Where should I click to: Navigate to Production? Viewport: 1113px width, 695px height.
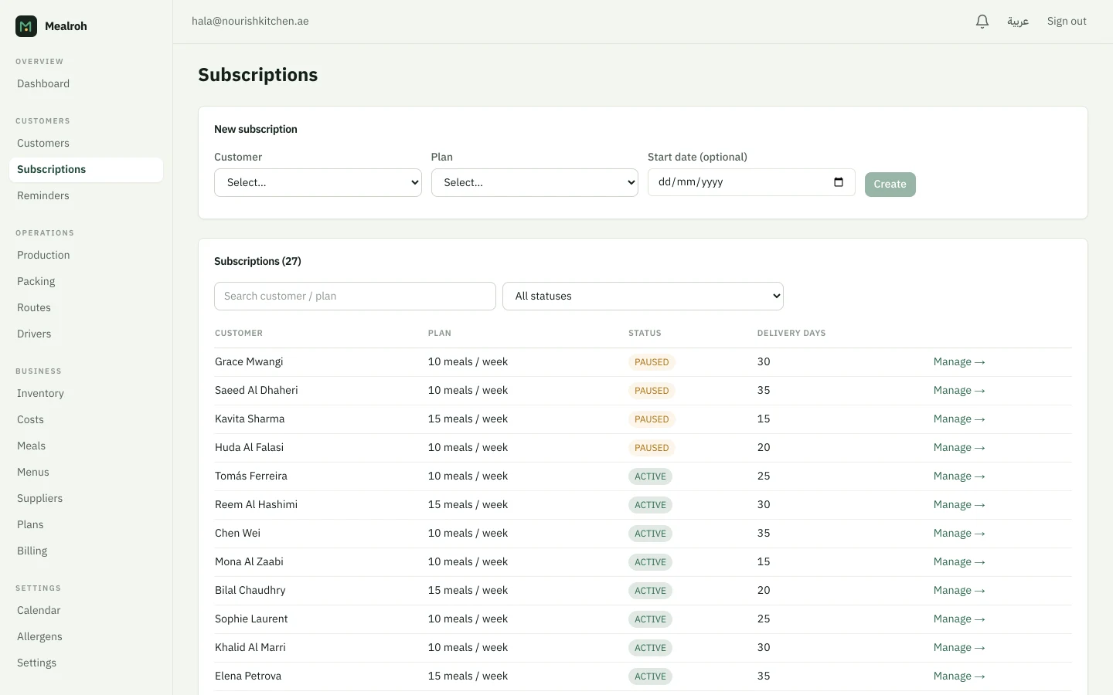click(43, 255)
